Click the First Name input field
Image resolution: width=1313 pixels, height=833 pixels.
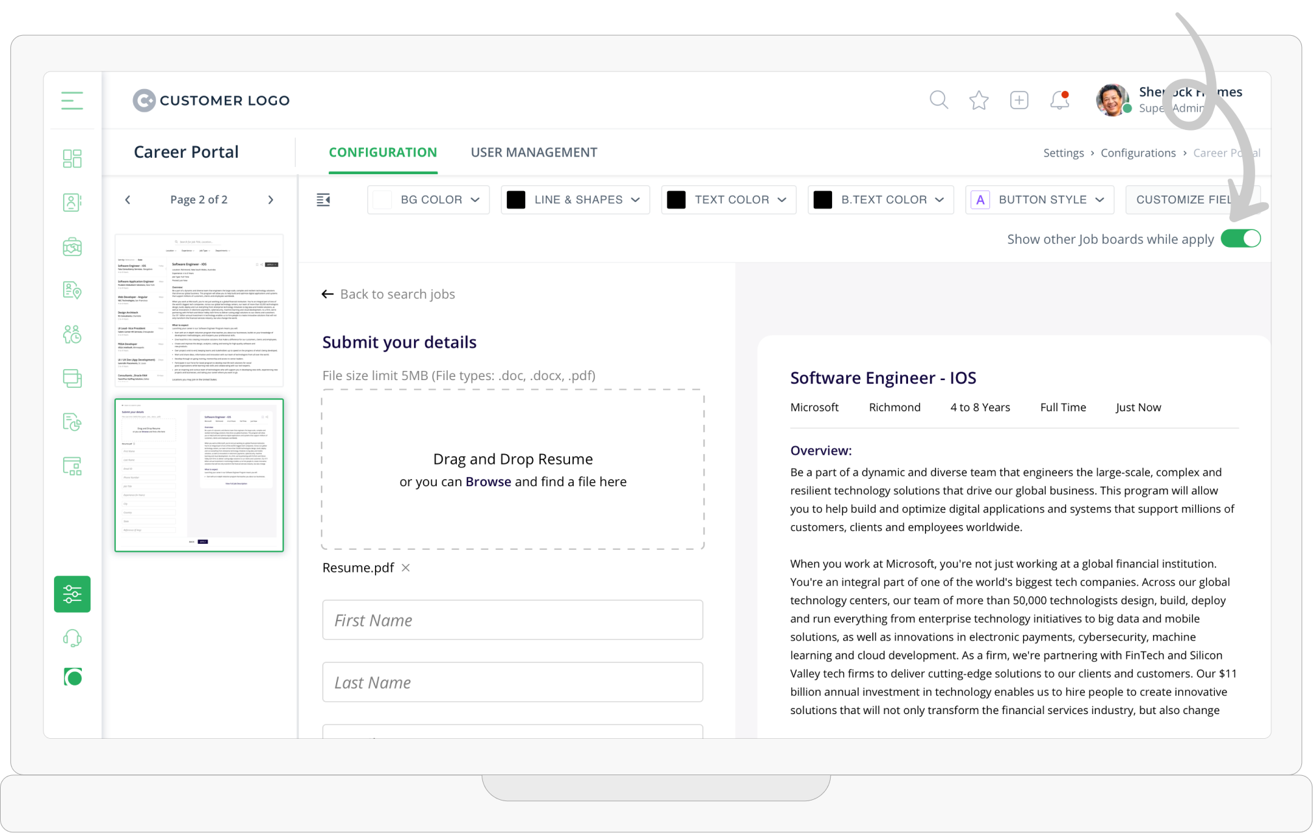click(x=512, y=620)
